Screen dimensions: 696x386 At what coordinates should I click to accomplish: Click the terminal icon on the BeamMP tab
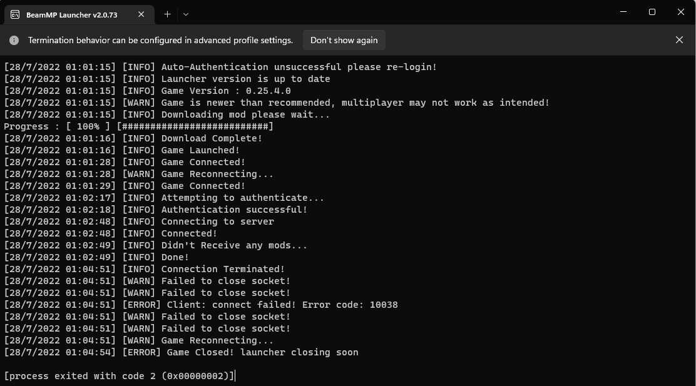coord(15,14)
